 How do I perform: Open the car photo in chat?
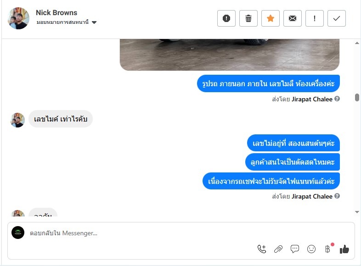click(230, 55)
